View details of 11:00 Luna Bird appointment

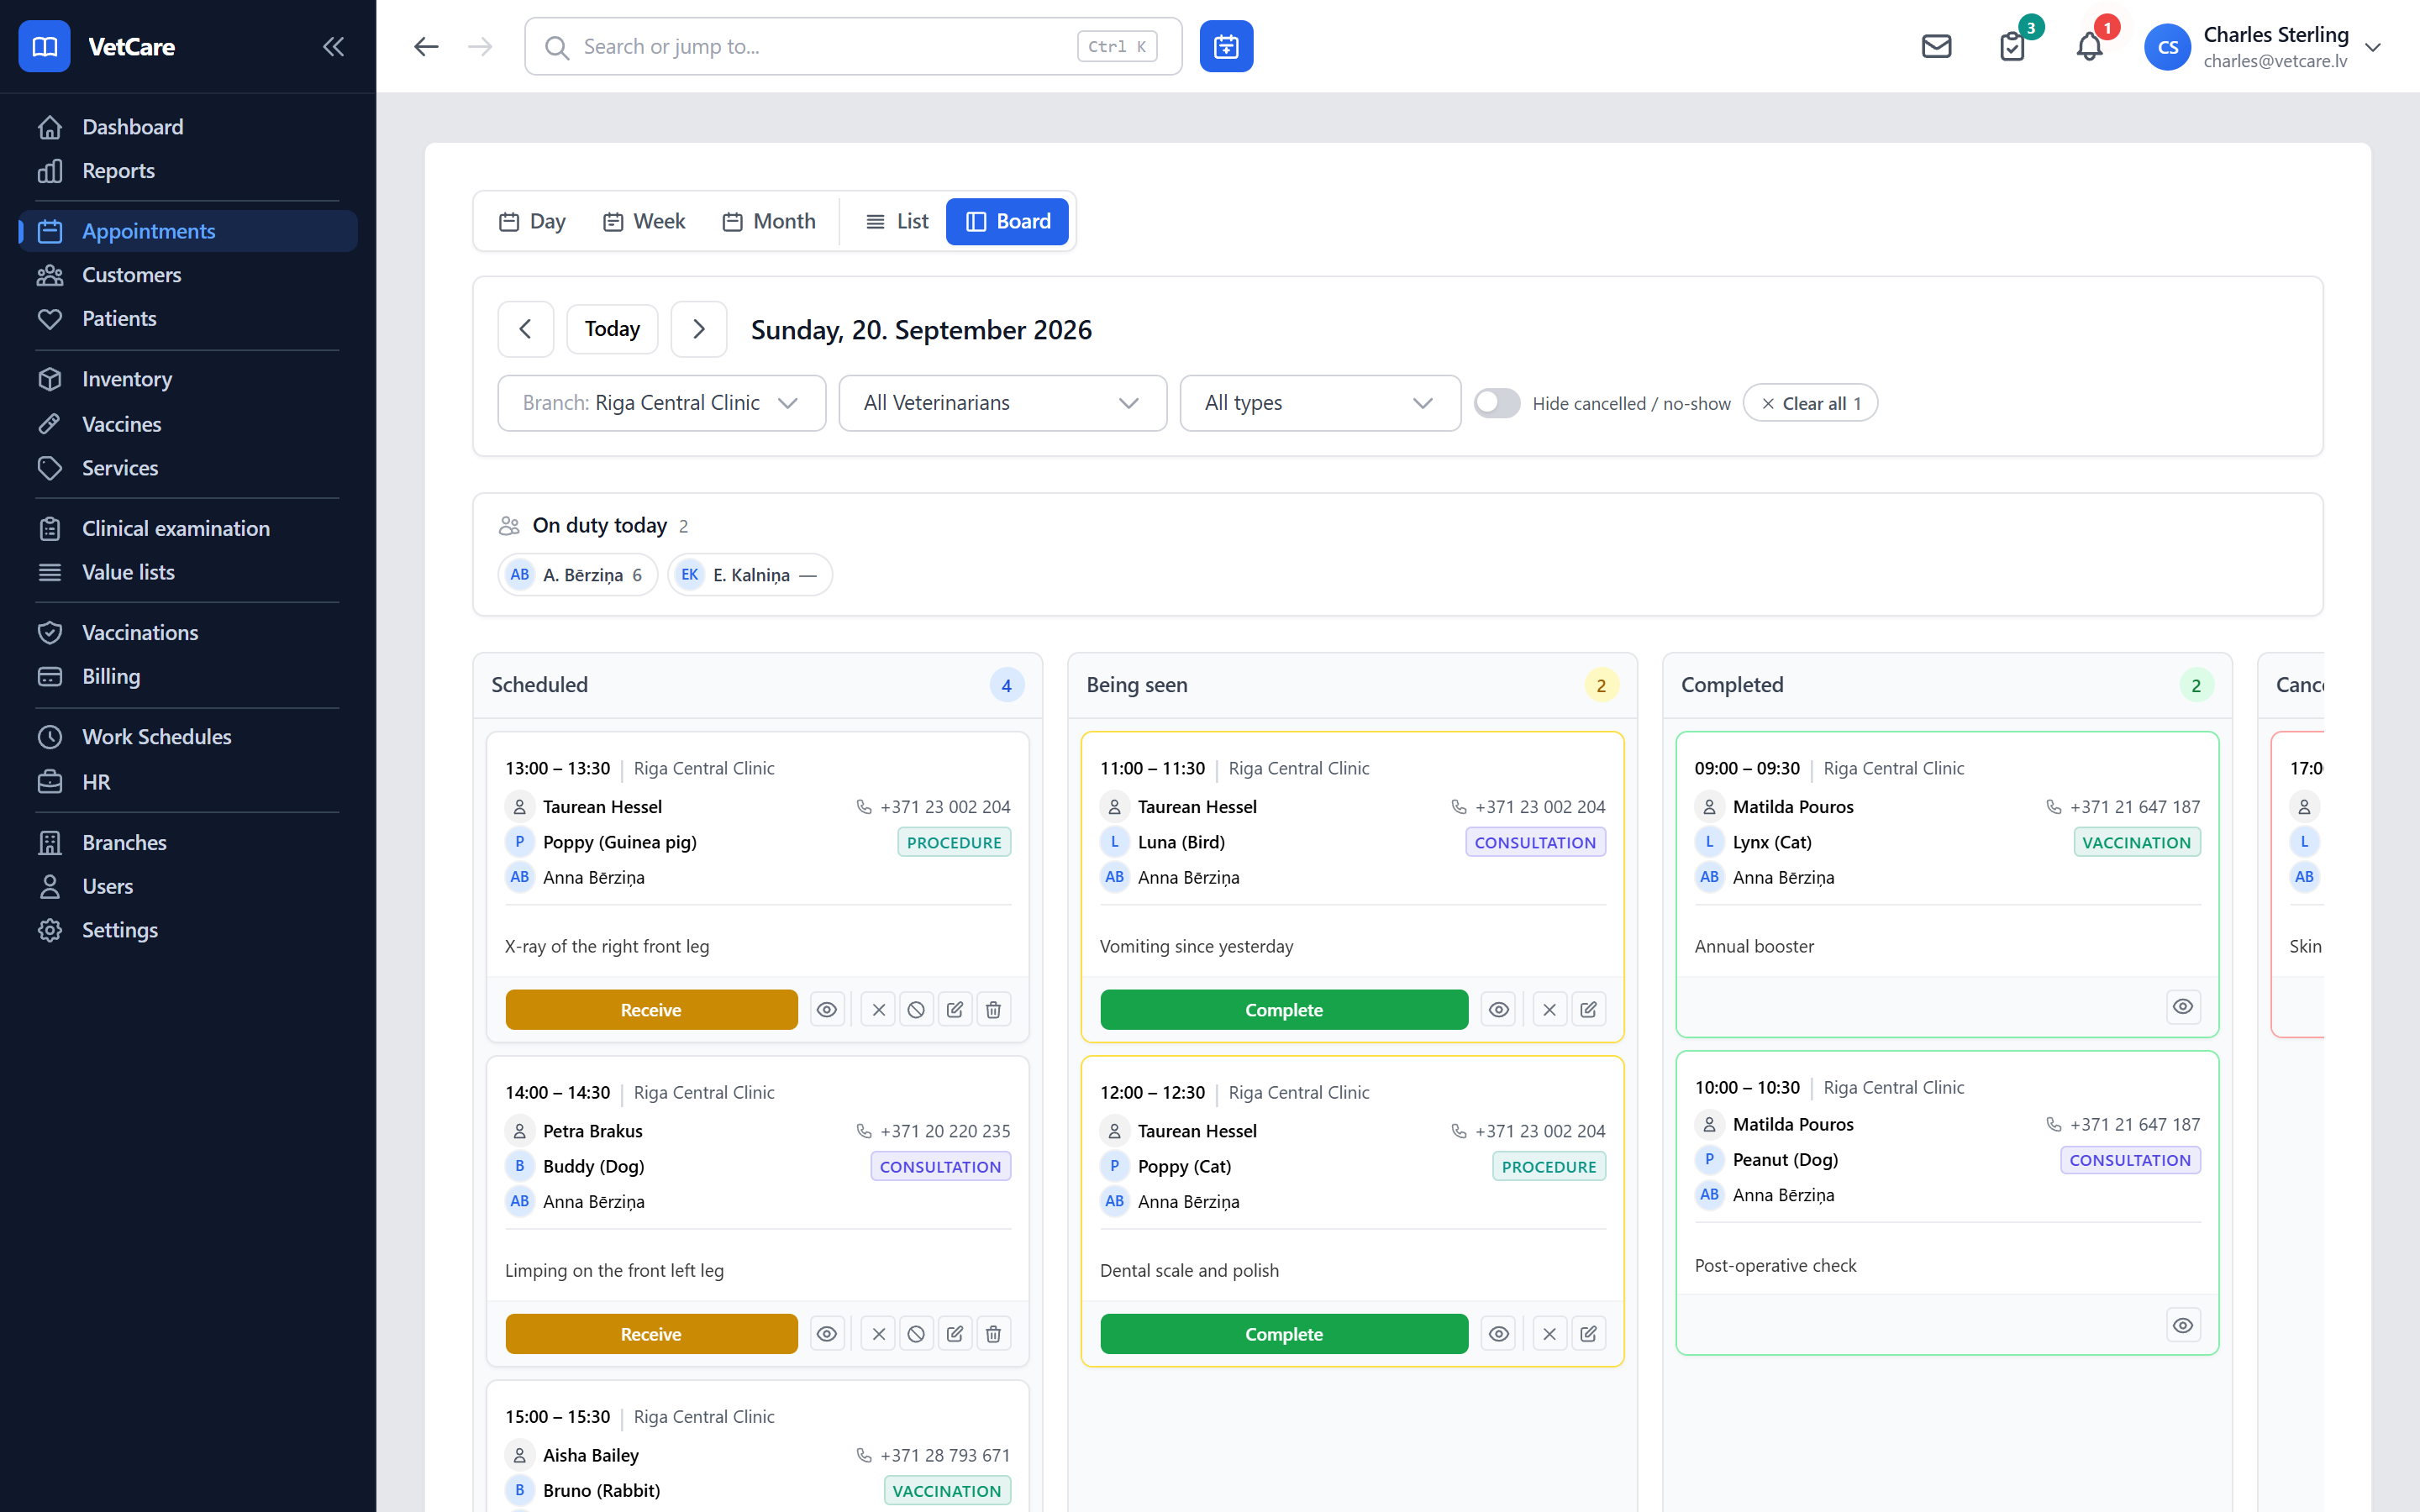(1498, 1010)
